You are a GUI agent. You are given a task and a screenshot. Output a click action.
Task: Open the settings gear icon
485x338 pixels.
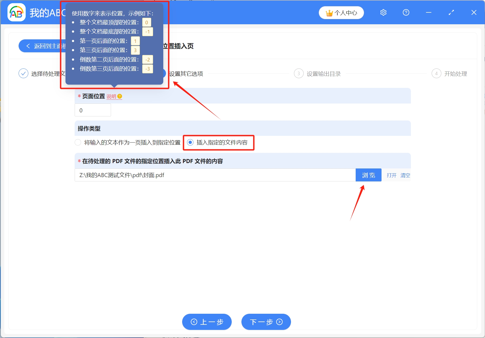click(383, 12)
